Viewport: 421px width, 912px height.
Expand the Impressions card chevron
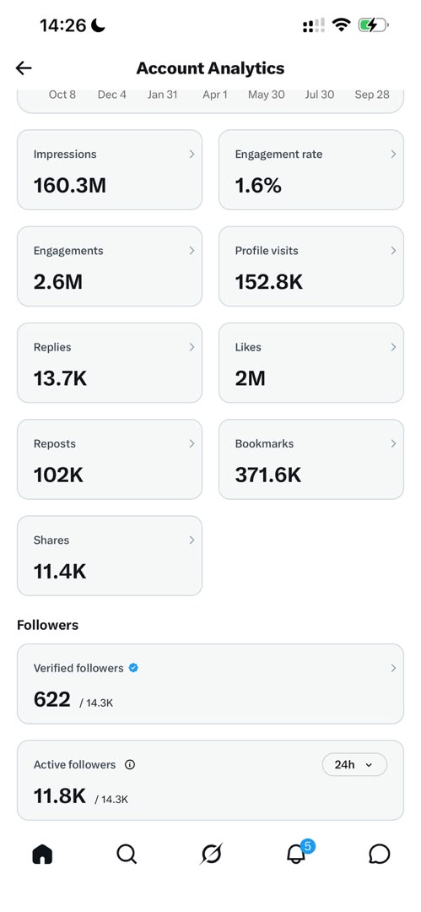coord(192,155)
